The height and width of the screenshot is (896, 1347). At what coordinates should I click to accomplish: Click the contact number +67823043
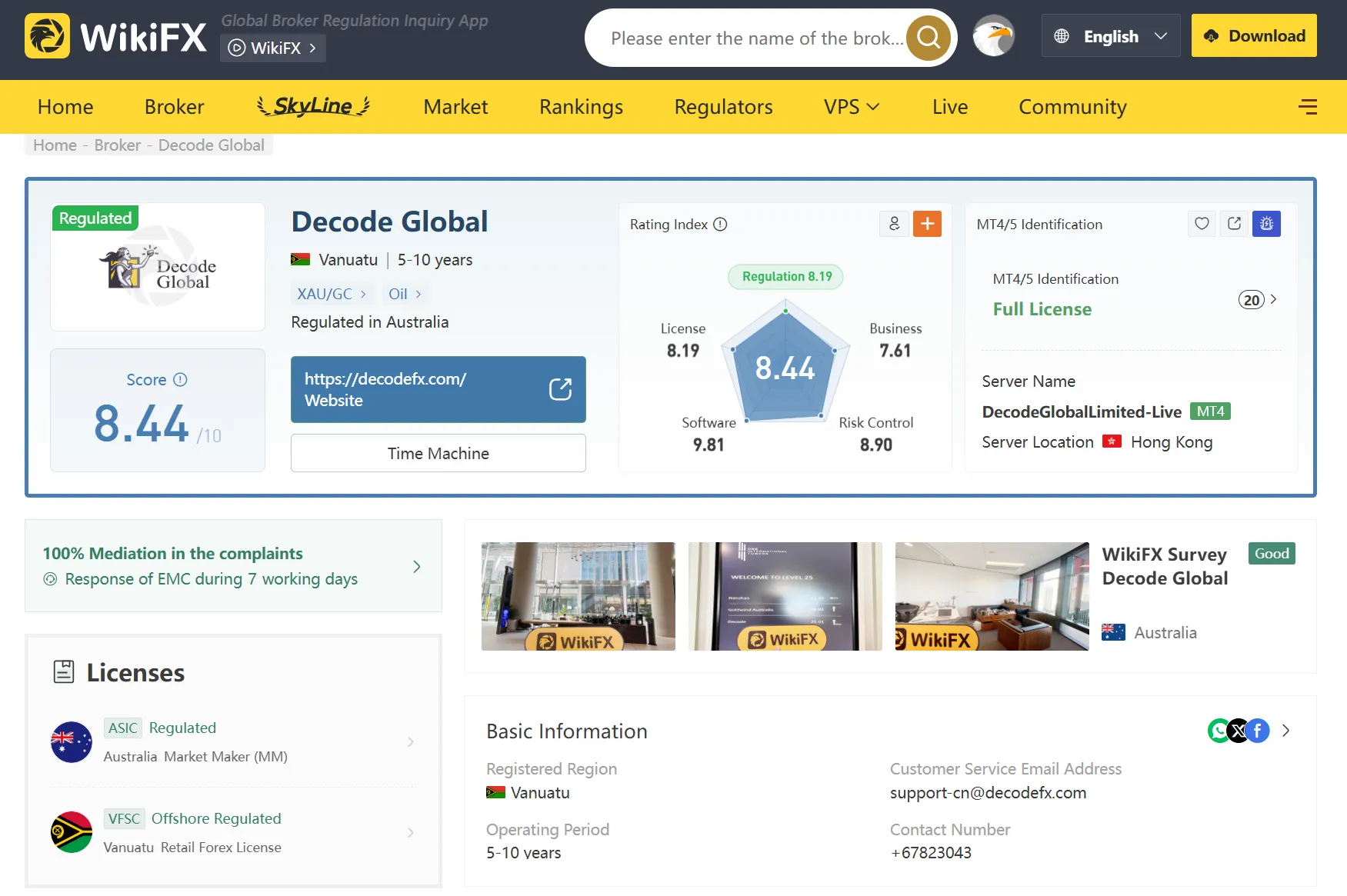click(x=931, y=853)
